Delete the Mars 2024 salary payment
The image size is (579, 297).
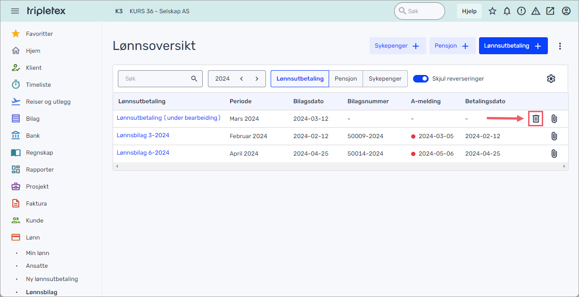coord(536,119)
